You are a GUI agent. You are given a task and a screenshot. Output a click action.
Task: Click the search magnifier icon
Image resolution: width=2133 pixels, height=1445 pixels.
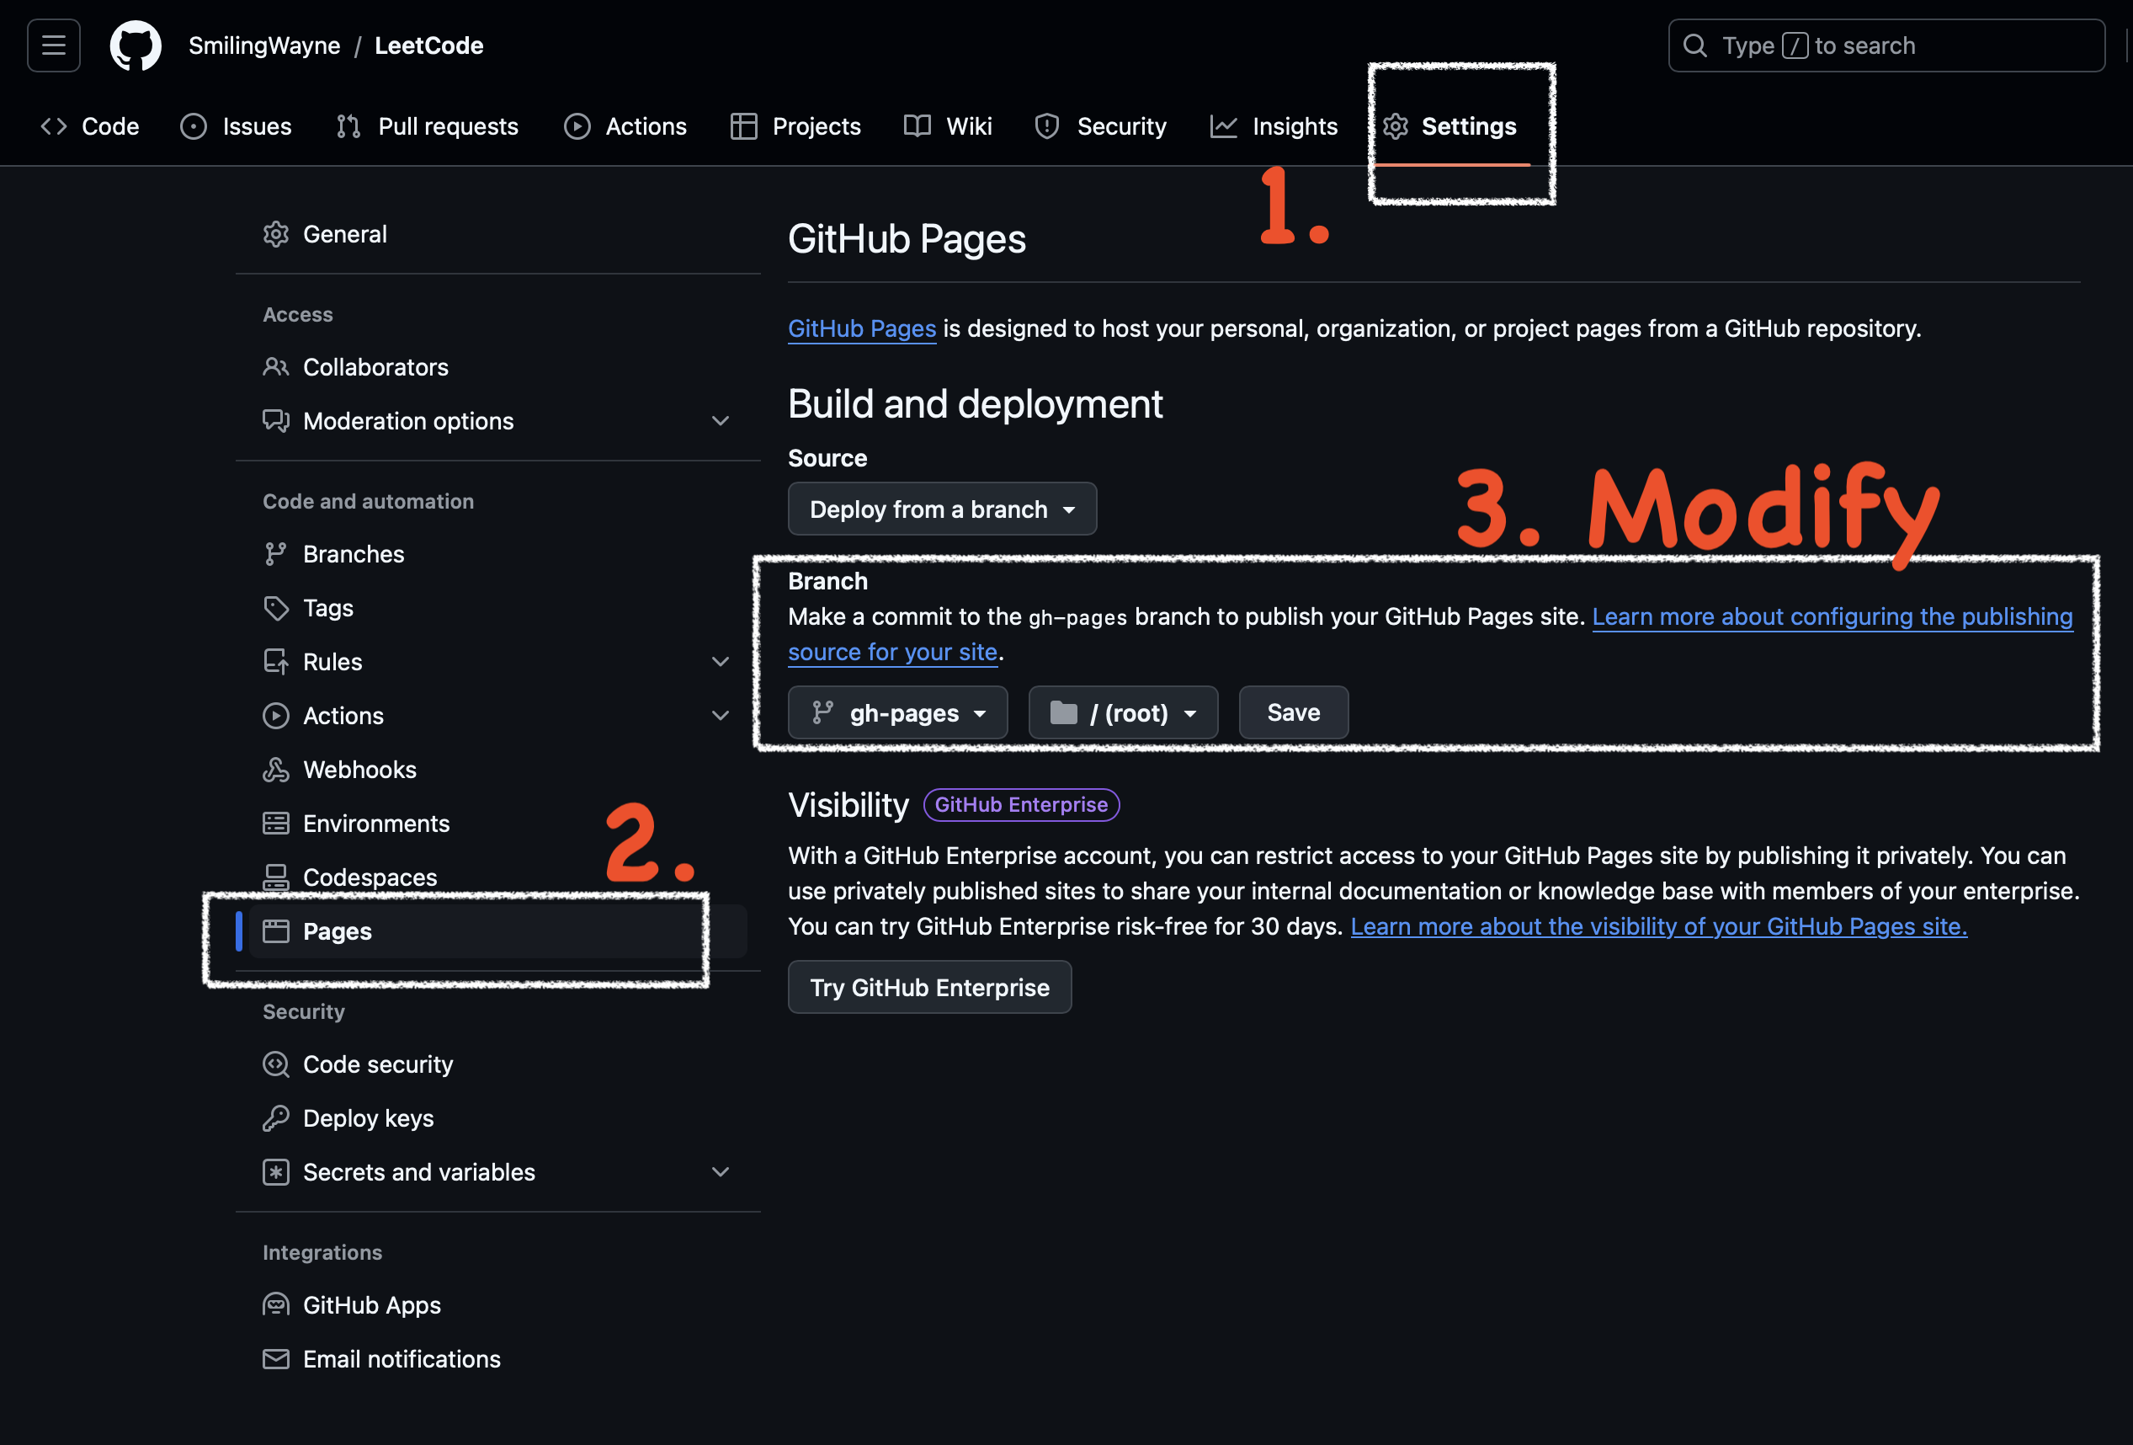click(x=1695, y=45)
